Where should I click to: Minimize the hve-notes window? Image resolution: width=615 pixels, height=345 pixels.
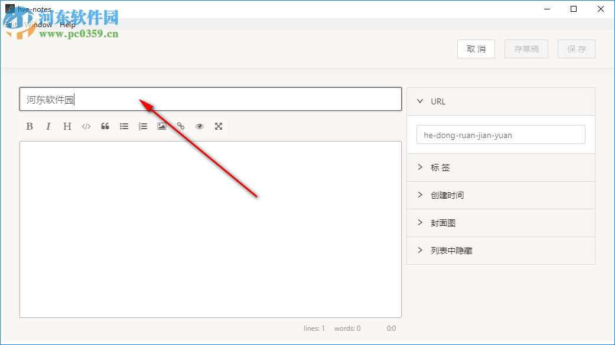[547, 9]
